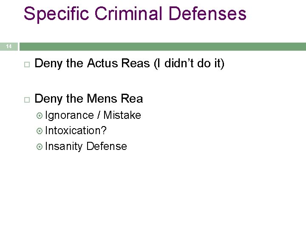The height and width of the screenshot is (230, 306).
Task: Click the word Criminal in the title
Action: [129, 13]
